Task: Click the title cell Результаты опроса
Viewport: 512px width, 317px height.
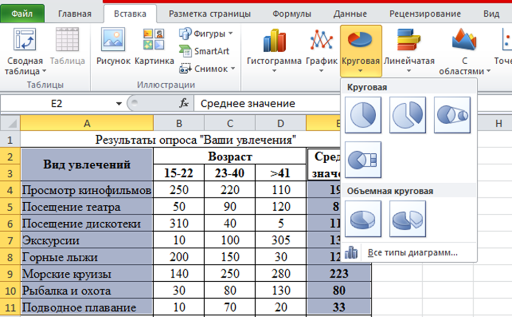Action: click(x=195, y=140)
